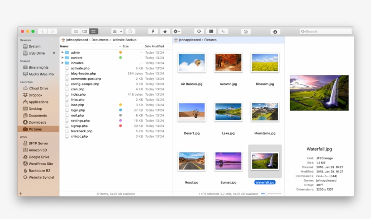Switch to column view mode
This screenshot has height=219, width=371.
85,31
